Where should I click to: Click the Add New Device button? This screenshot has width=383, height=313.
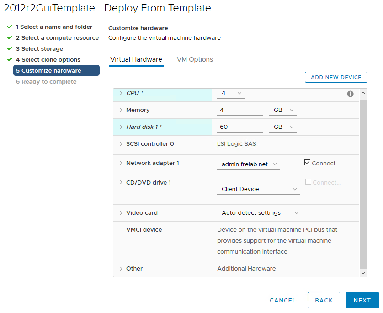click(336, 77)
